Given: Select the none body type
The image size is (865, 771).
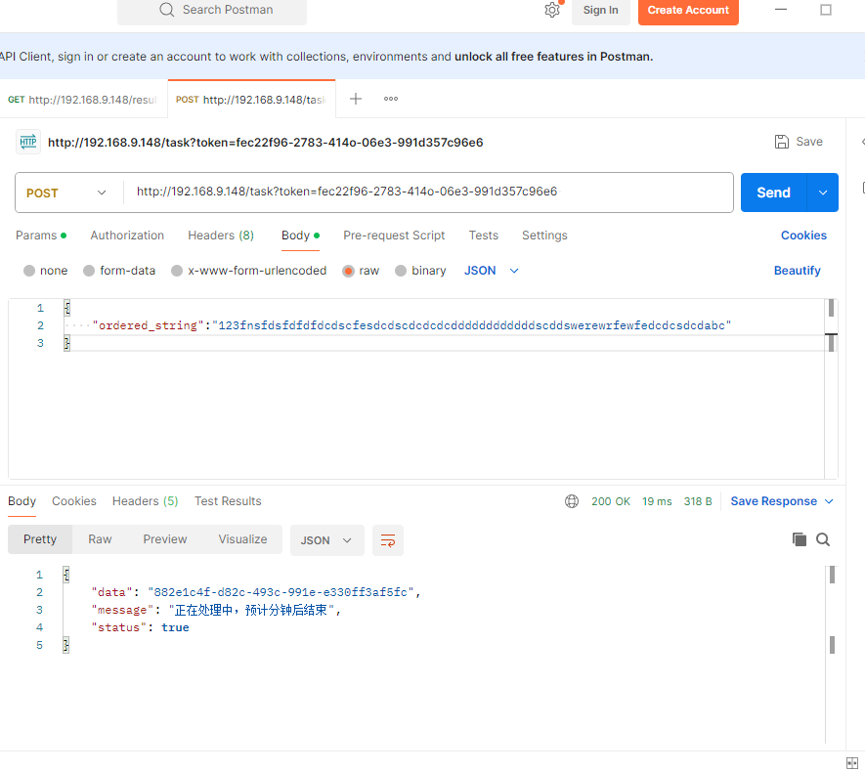Looking at the screenshot, I should coord(29,271).
